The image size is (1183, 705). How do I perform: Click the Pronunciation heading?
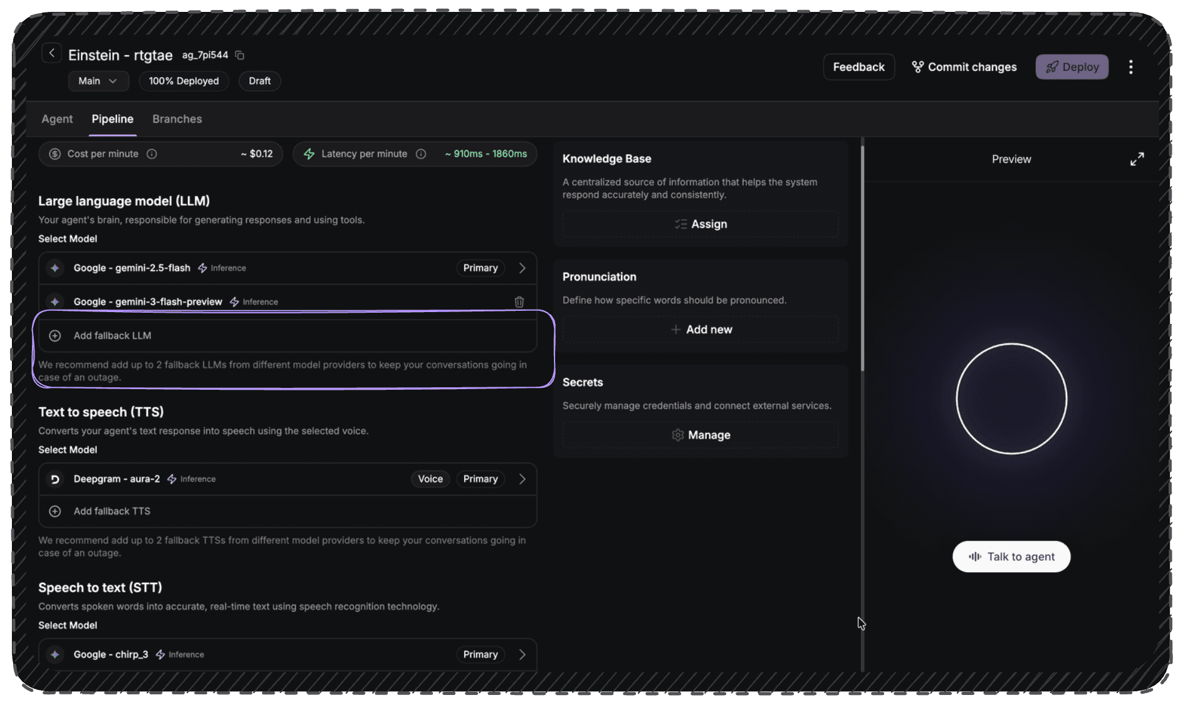(599, 277)
